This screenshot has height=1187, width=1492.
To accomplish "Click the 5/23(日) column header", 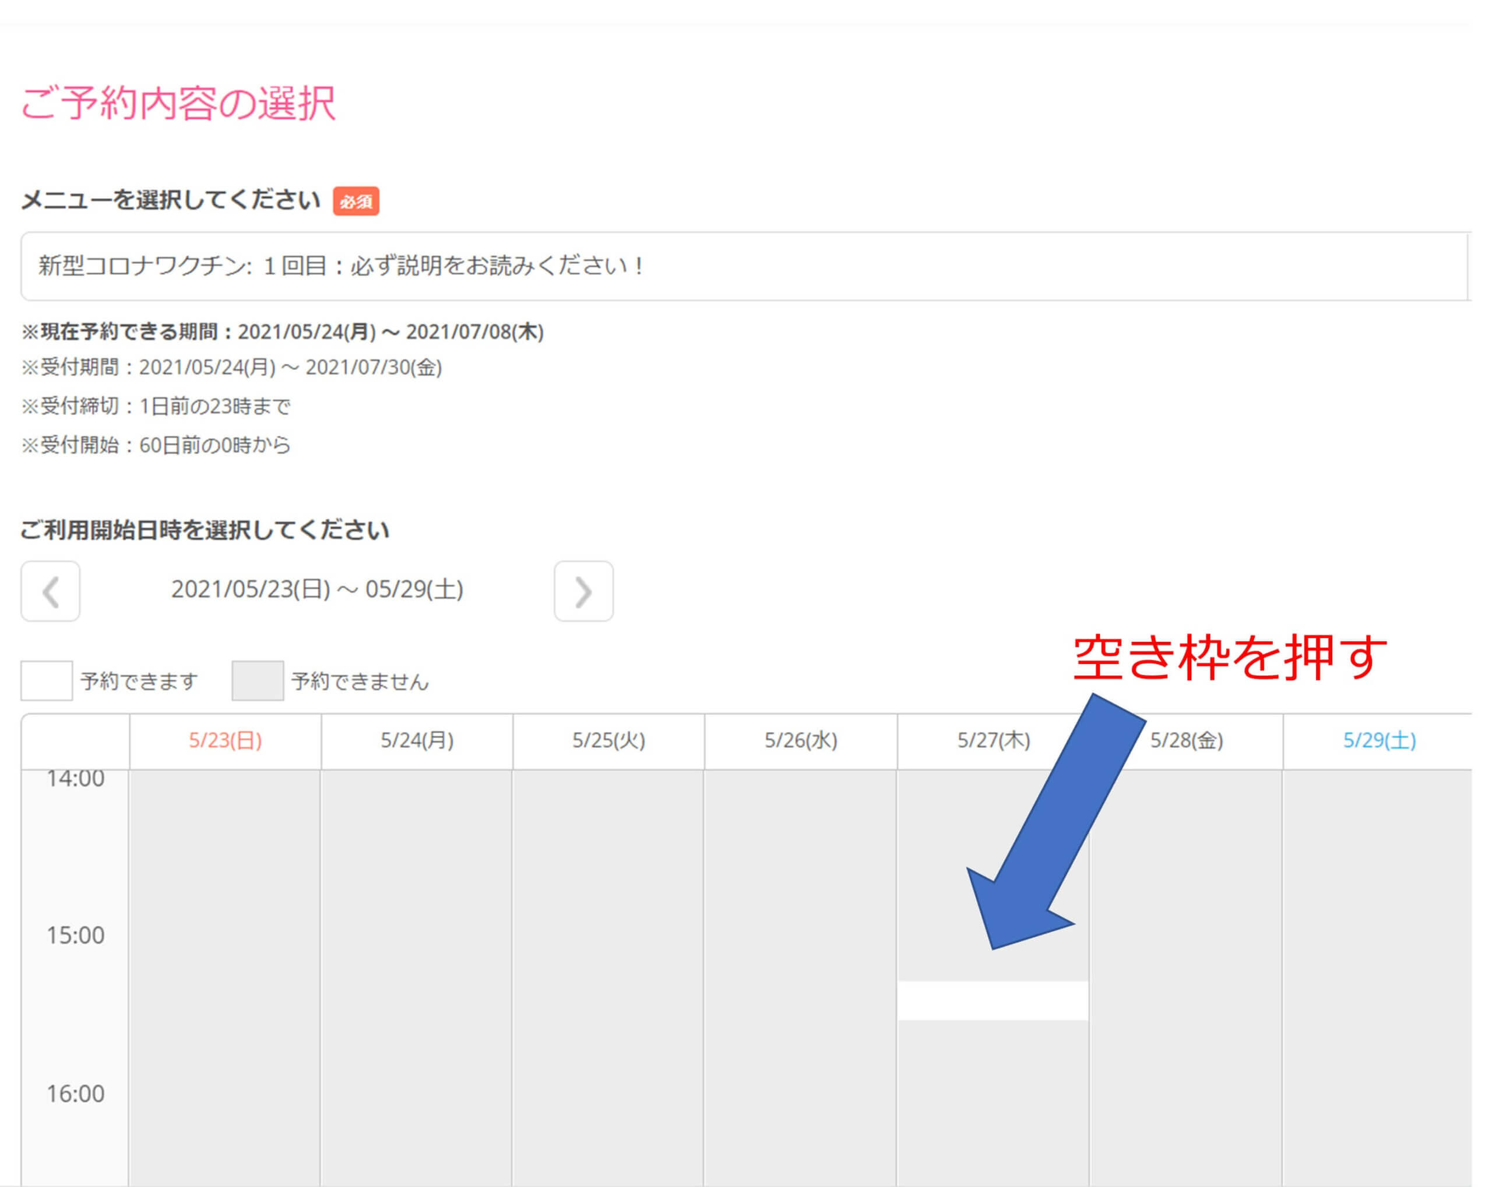I will [x=225, y=741].
